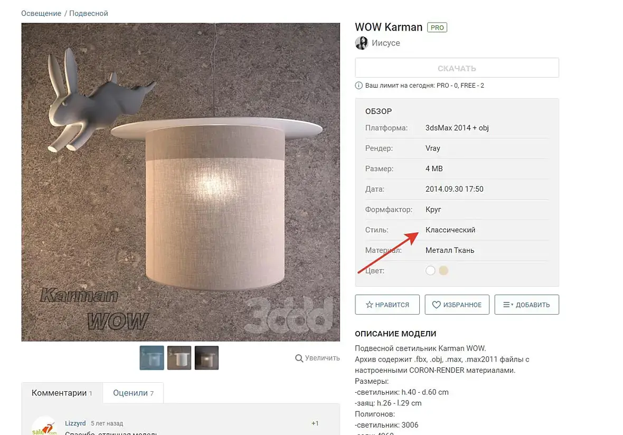Switch to the Оценили tab
The height and width of the screenshot is (435, 623).
click(x=133, y=393)
